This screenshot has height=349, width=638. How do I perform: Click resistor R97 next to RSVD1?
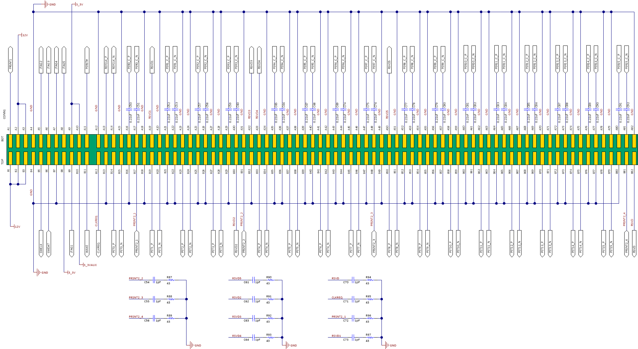coord(370,337)
